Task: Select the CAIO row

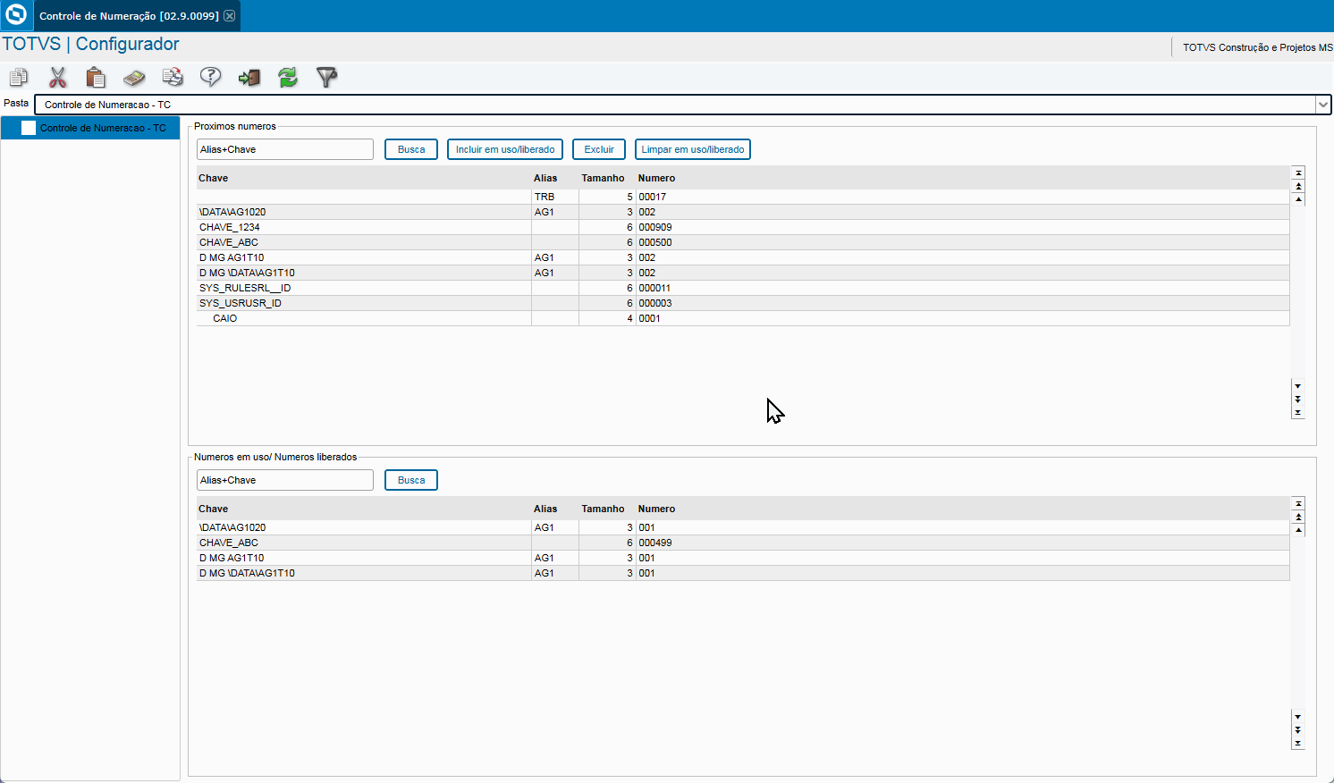Action: click(x=743, y=318)
